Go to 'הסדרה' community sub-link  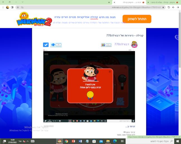point(93,23)
